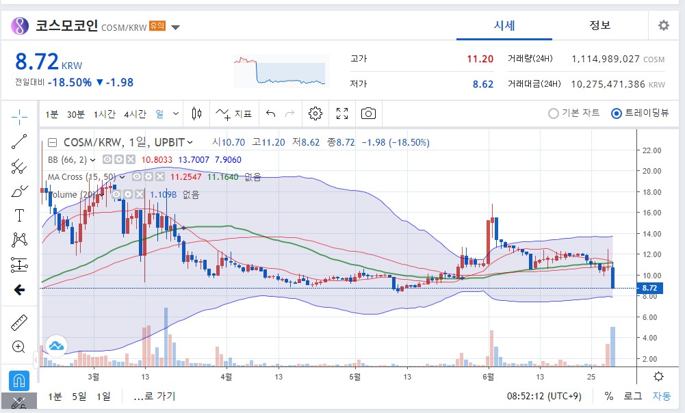Take a chart snapshot with camera icon

(368, 114)
